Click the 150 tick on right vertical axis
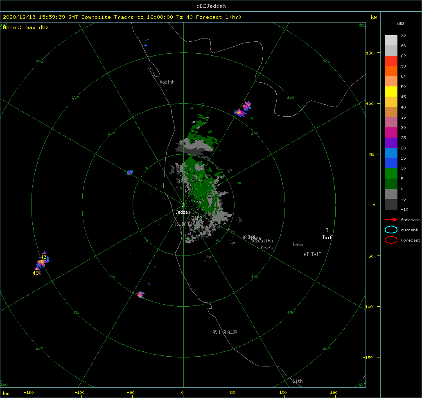The height and width of the screenshot is (398, 422). (370, 53)
